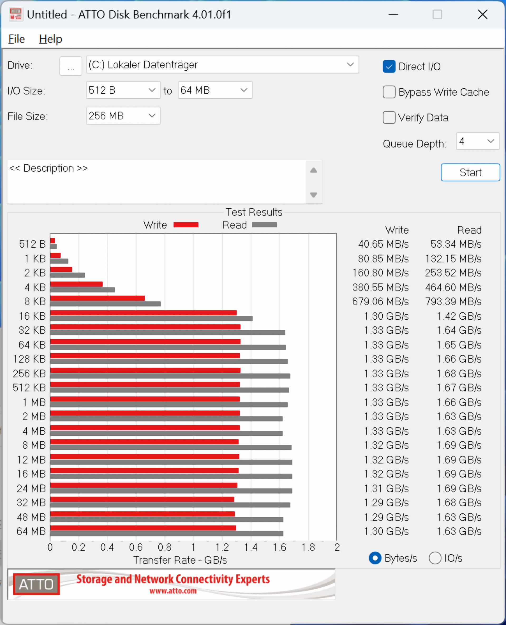Click the read value 1.42 GB/s
Screen dimensions: 506x625
[459, 316]
